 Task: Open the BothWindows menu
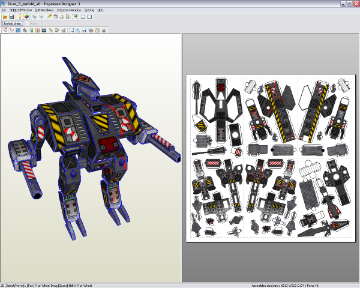point(44,10)
